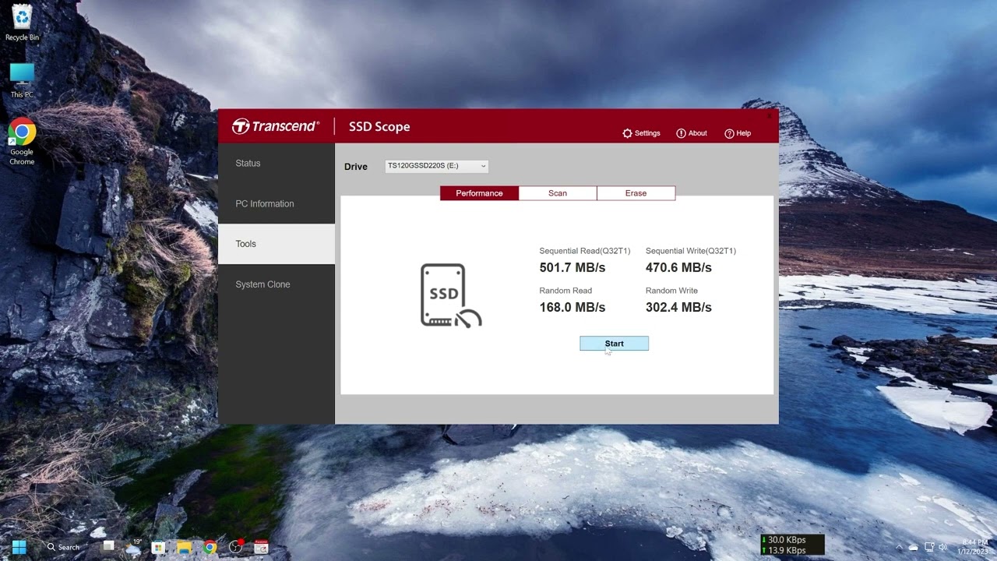
Task: Switch to OBS Studio in the taskbar
Action: pos(236,546)
